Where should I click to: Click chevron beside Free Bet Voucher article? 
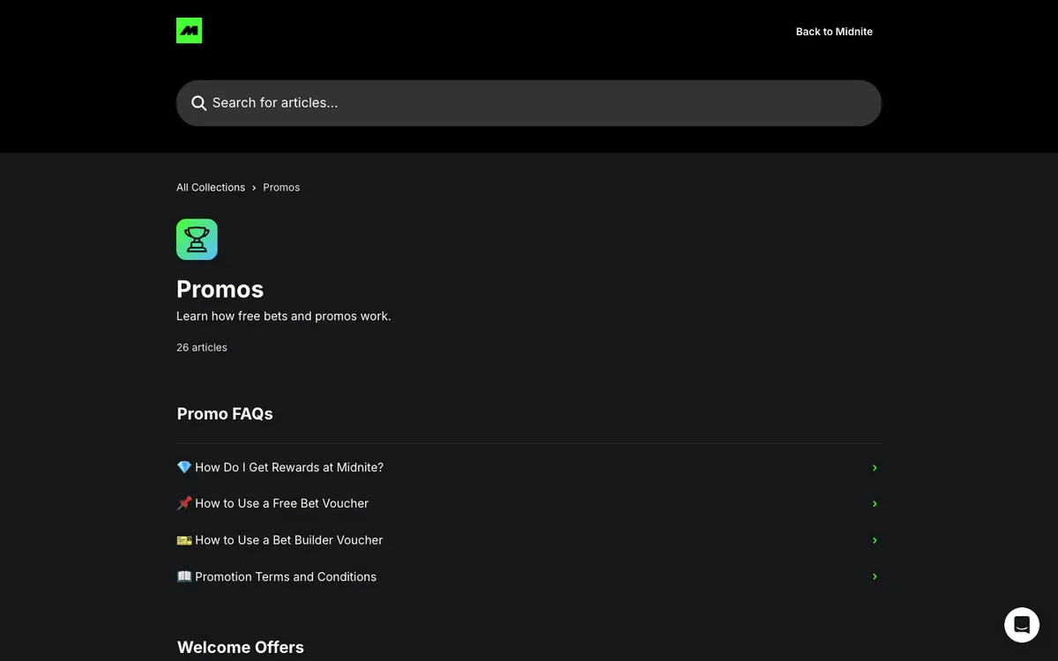875,504
